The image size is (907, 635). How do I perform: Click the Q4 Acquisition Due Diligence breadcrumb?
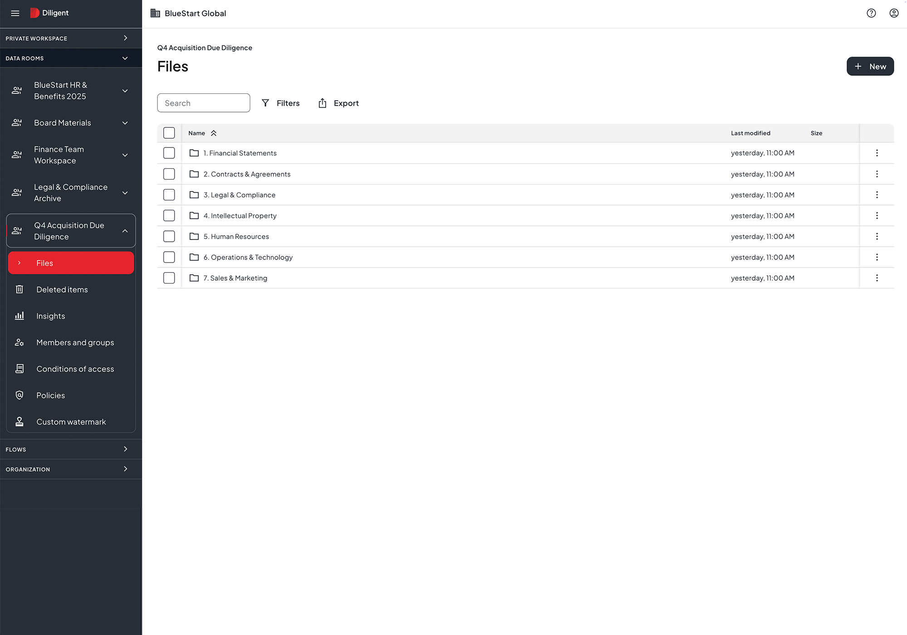(205, 48)
